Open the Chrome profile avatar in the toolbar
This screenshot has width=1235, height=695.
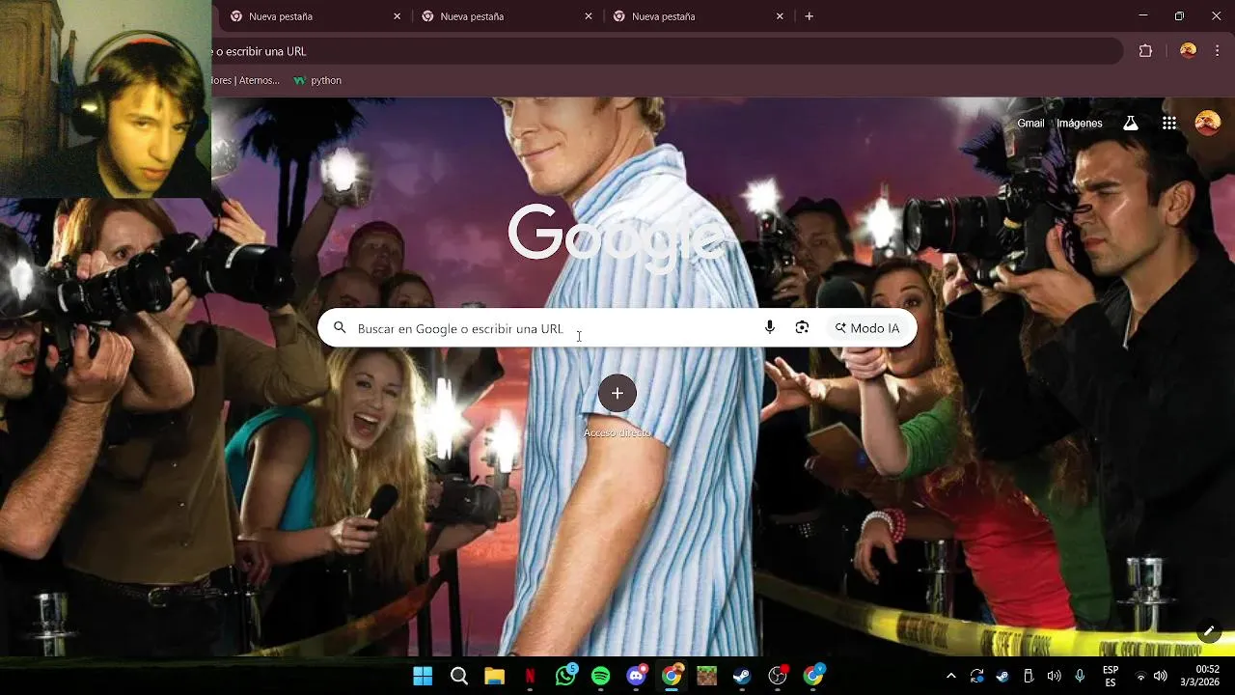(x=1188, y=51)
